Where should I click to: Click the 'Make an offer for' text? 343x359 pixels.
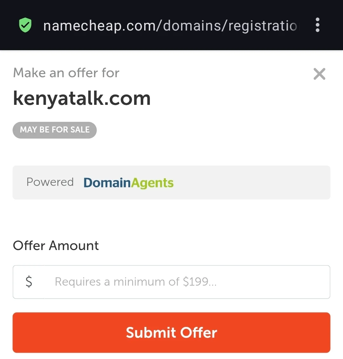pos(66,73)
